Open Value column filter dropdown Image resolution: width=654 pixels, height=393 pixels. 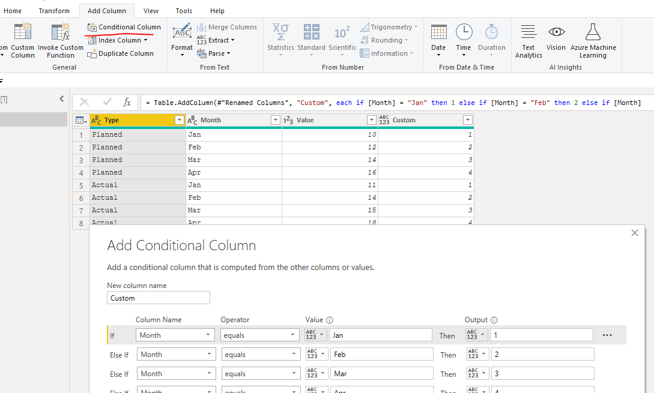[x=372, y=120]
